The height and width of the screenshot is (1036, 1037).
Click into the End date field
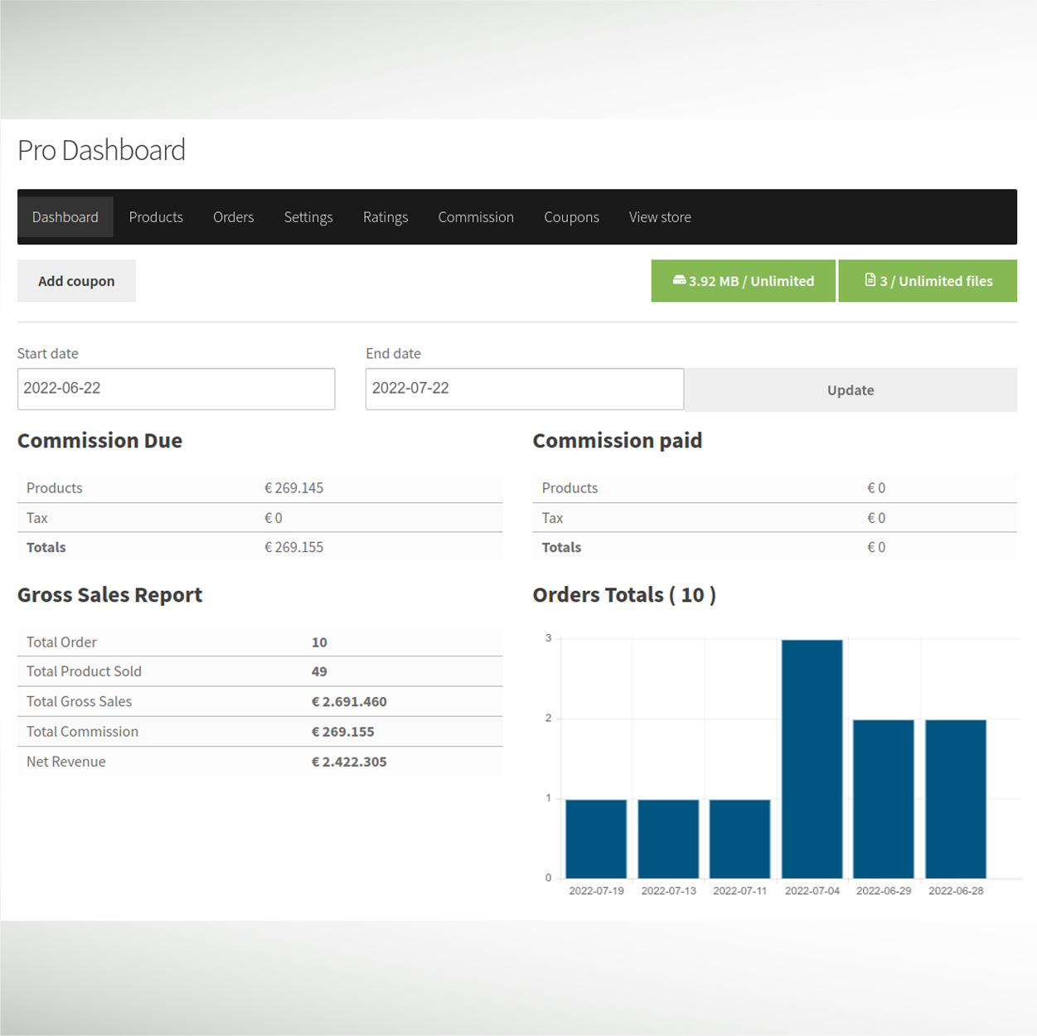pyautogui.click(x=524, y=389)
